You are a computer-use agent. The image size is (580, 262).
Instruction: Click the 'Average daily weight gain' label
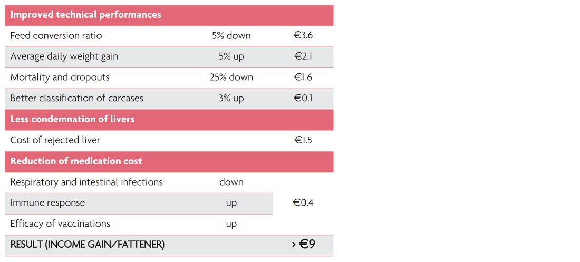pyautogui.click(x=64, y=56)
